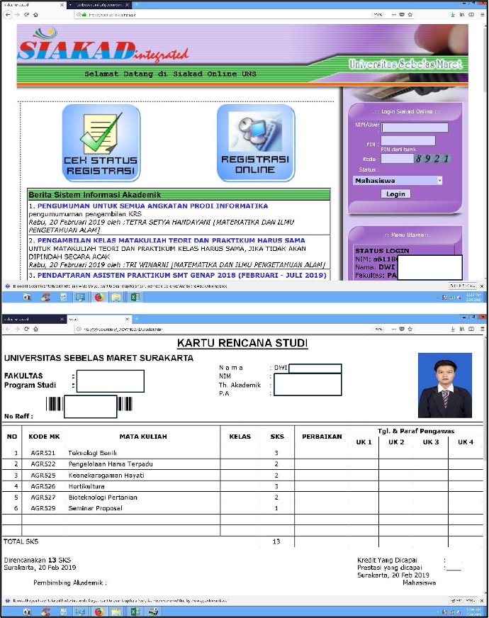The image size is (489, 618).
Task: Click the Login button
Action: (x=395, y=194)
